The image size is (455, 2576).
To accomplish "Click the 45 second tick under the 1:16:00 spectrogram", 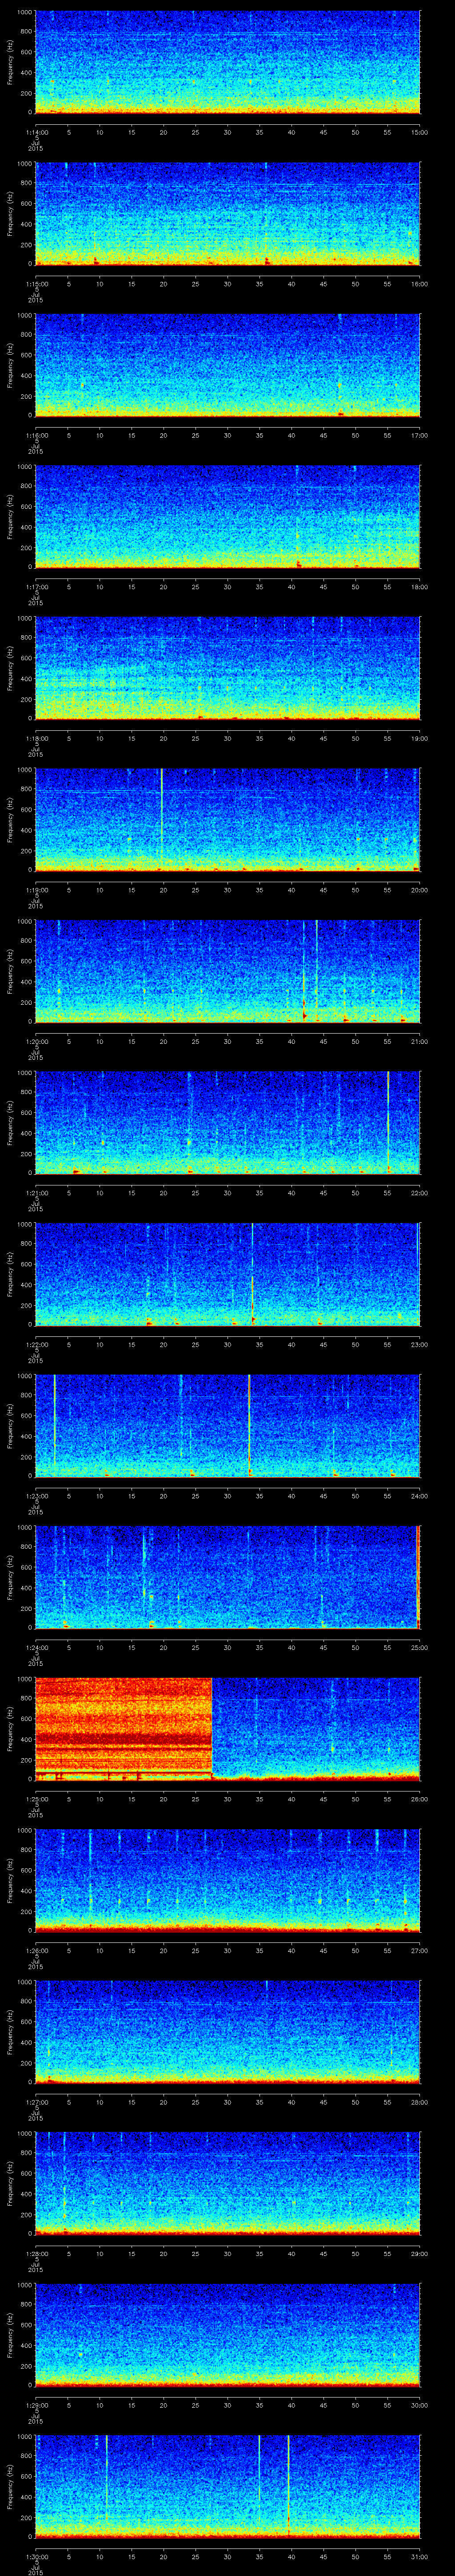I will 323,435.
